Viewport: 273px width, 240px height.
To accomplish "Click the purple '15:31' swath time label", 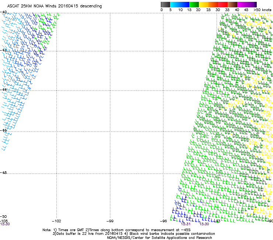I will click(186, 224).
